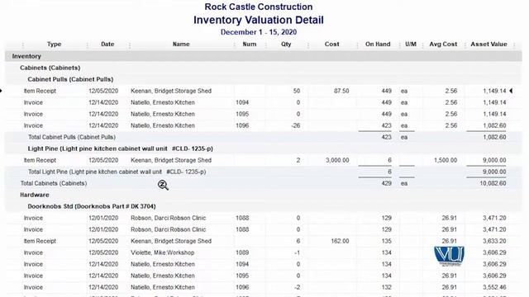Click the Type column header
The height and width of the screenshot is (297, 529).
click(x=54, y=44)
